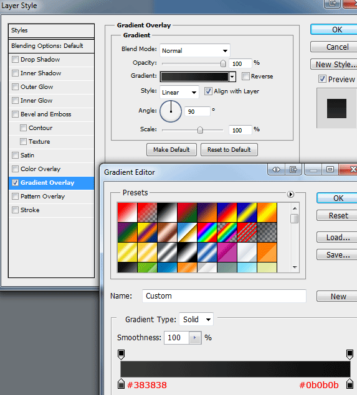Select the red-to-transparent gradient preset
The width and height of the screenshot is (357, 395).
[x=147, y=212]
